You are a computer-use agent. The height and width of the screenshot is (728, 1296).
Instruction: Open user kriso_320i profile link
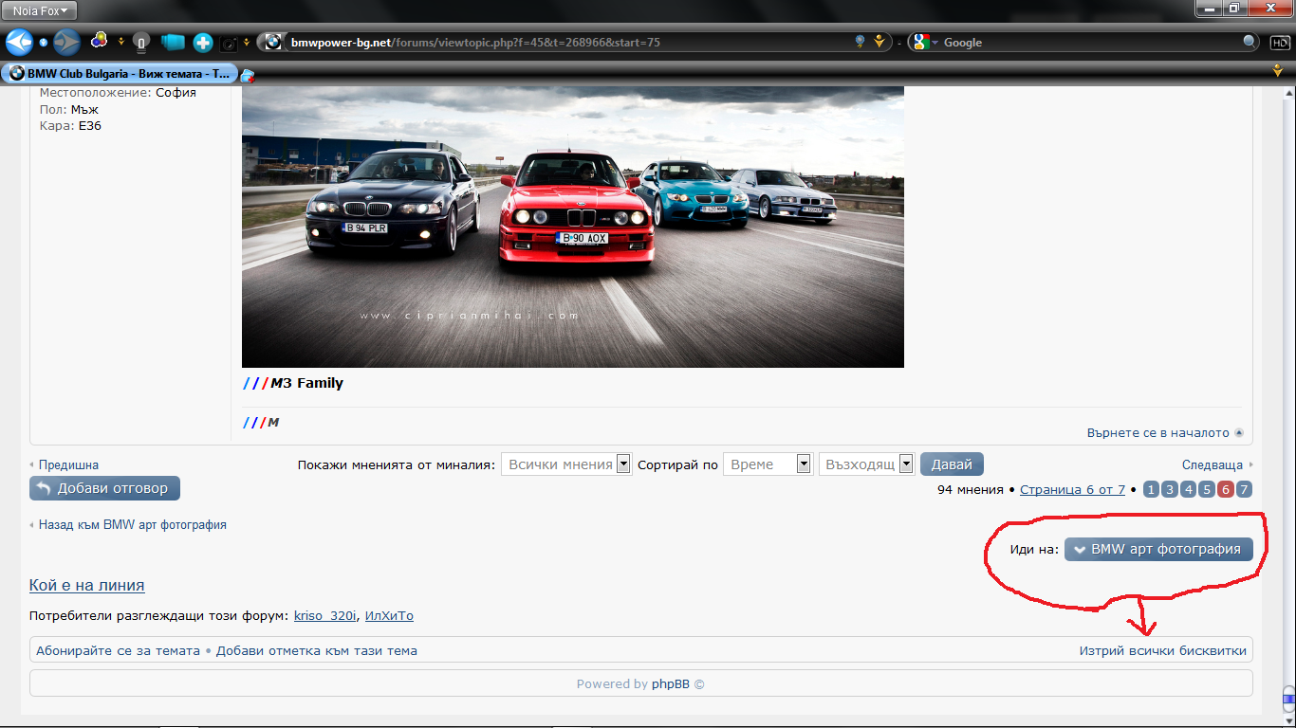coord(325,615)
